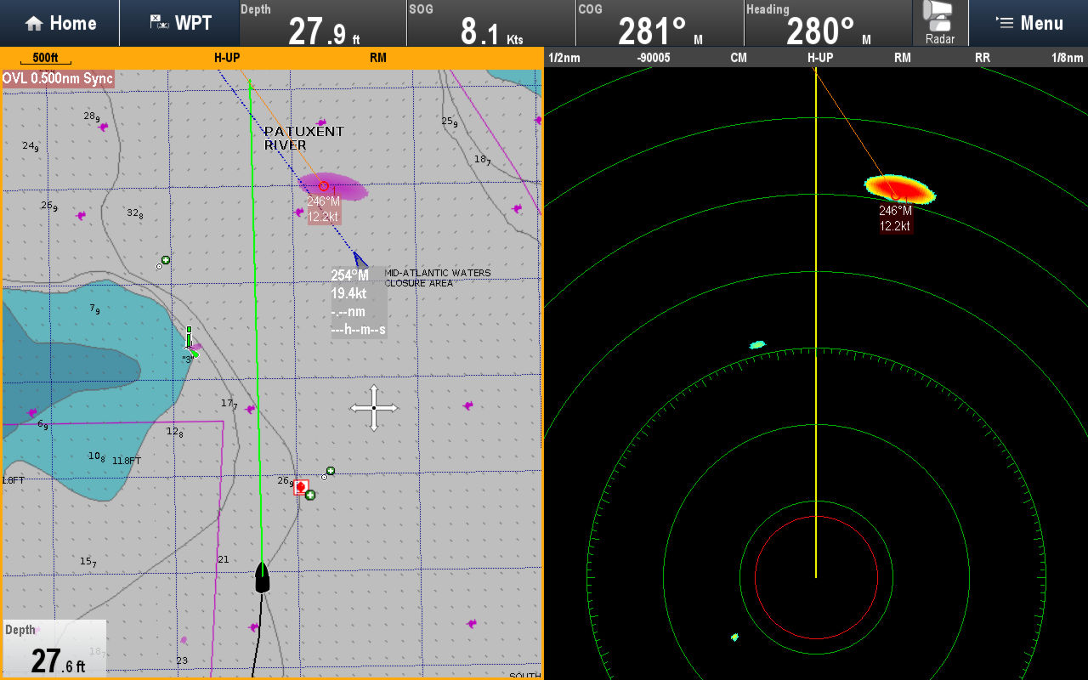1088x680 pixels.
Task: Select green waypoint right of the 26.9 red marker
Action: (x=331, y=471)
